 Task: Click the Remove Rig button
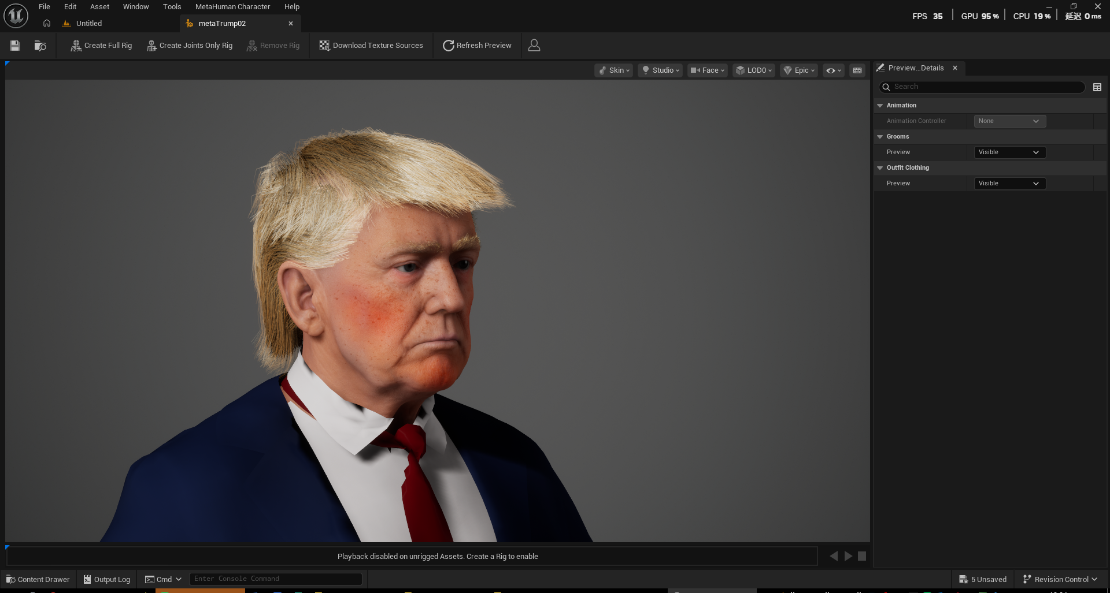coord(273,46)
